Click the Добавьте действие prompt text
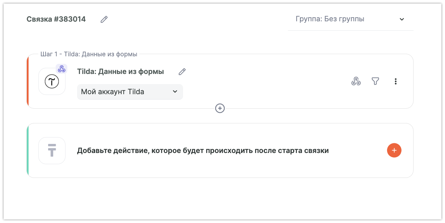The height and width of the screenshot is (223, 445). tap(203, 151)
